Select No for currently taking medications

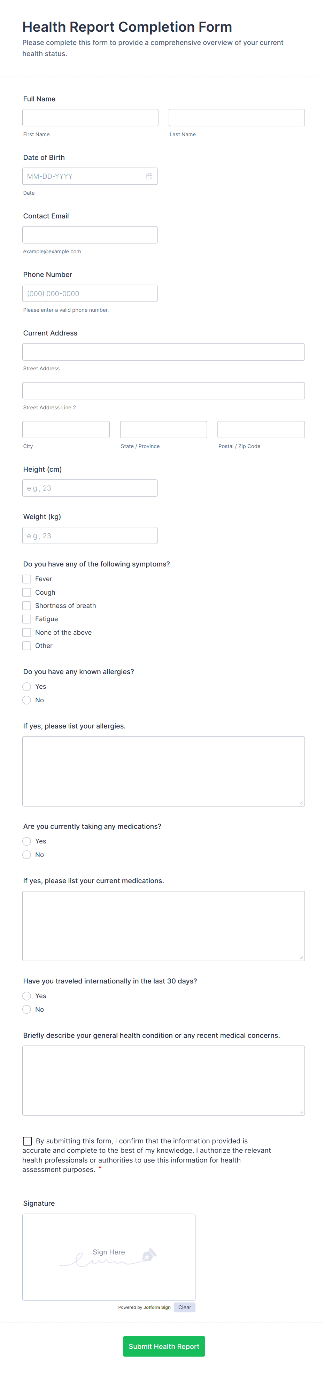coord(27,855)
